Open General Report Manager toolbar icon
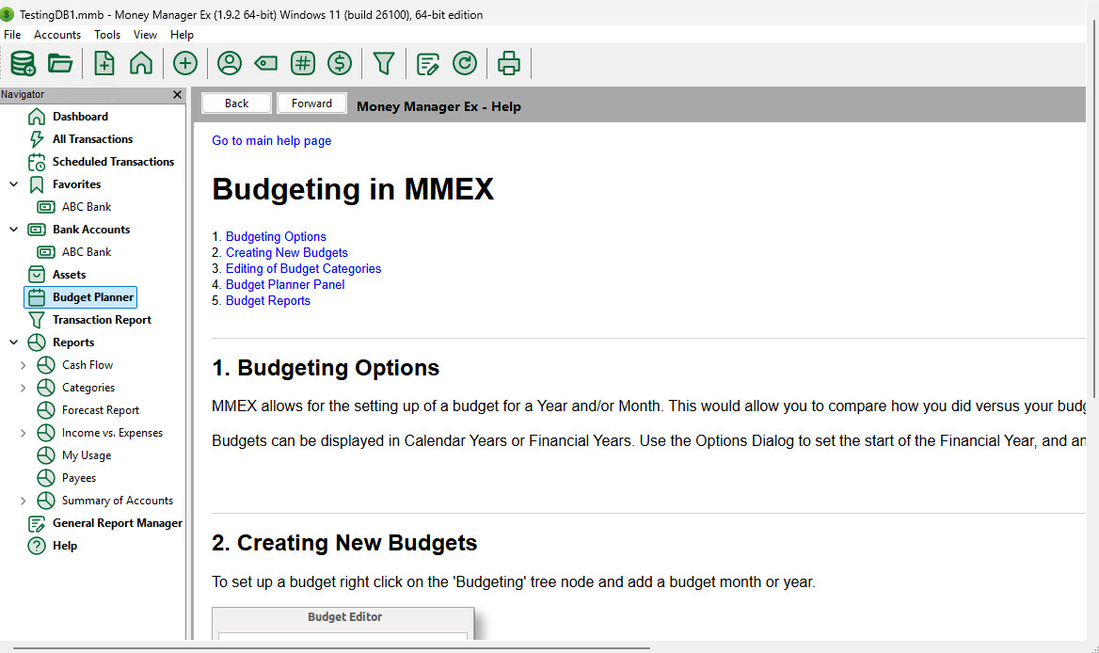This screenshot has height=653, width=1099. click(x=427, y=63)
